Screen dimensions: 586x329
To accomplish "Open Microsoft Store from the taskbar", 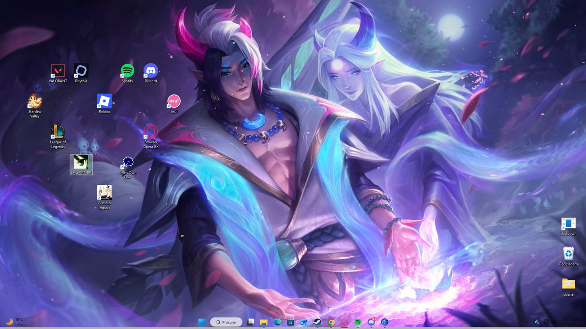I will [291, 322].
